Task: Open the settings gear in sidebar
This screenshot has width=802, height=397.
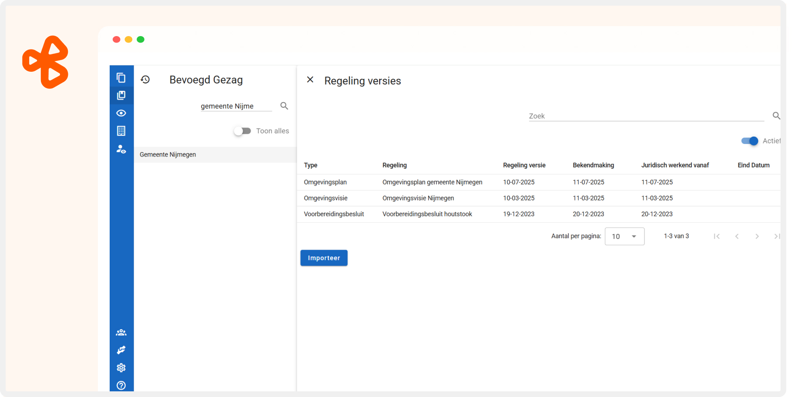Action: click(121, 368)
